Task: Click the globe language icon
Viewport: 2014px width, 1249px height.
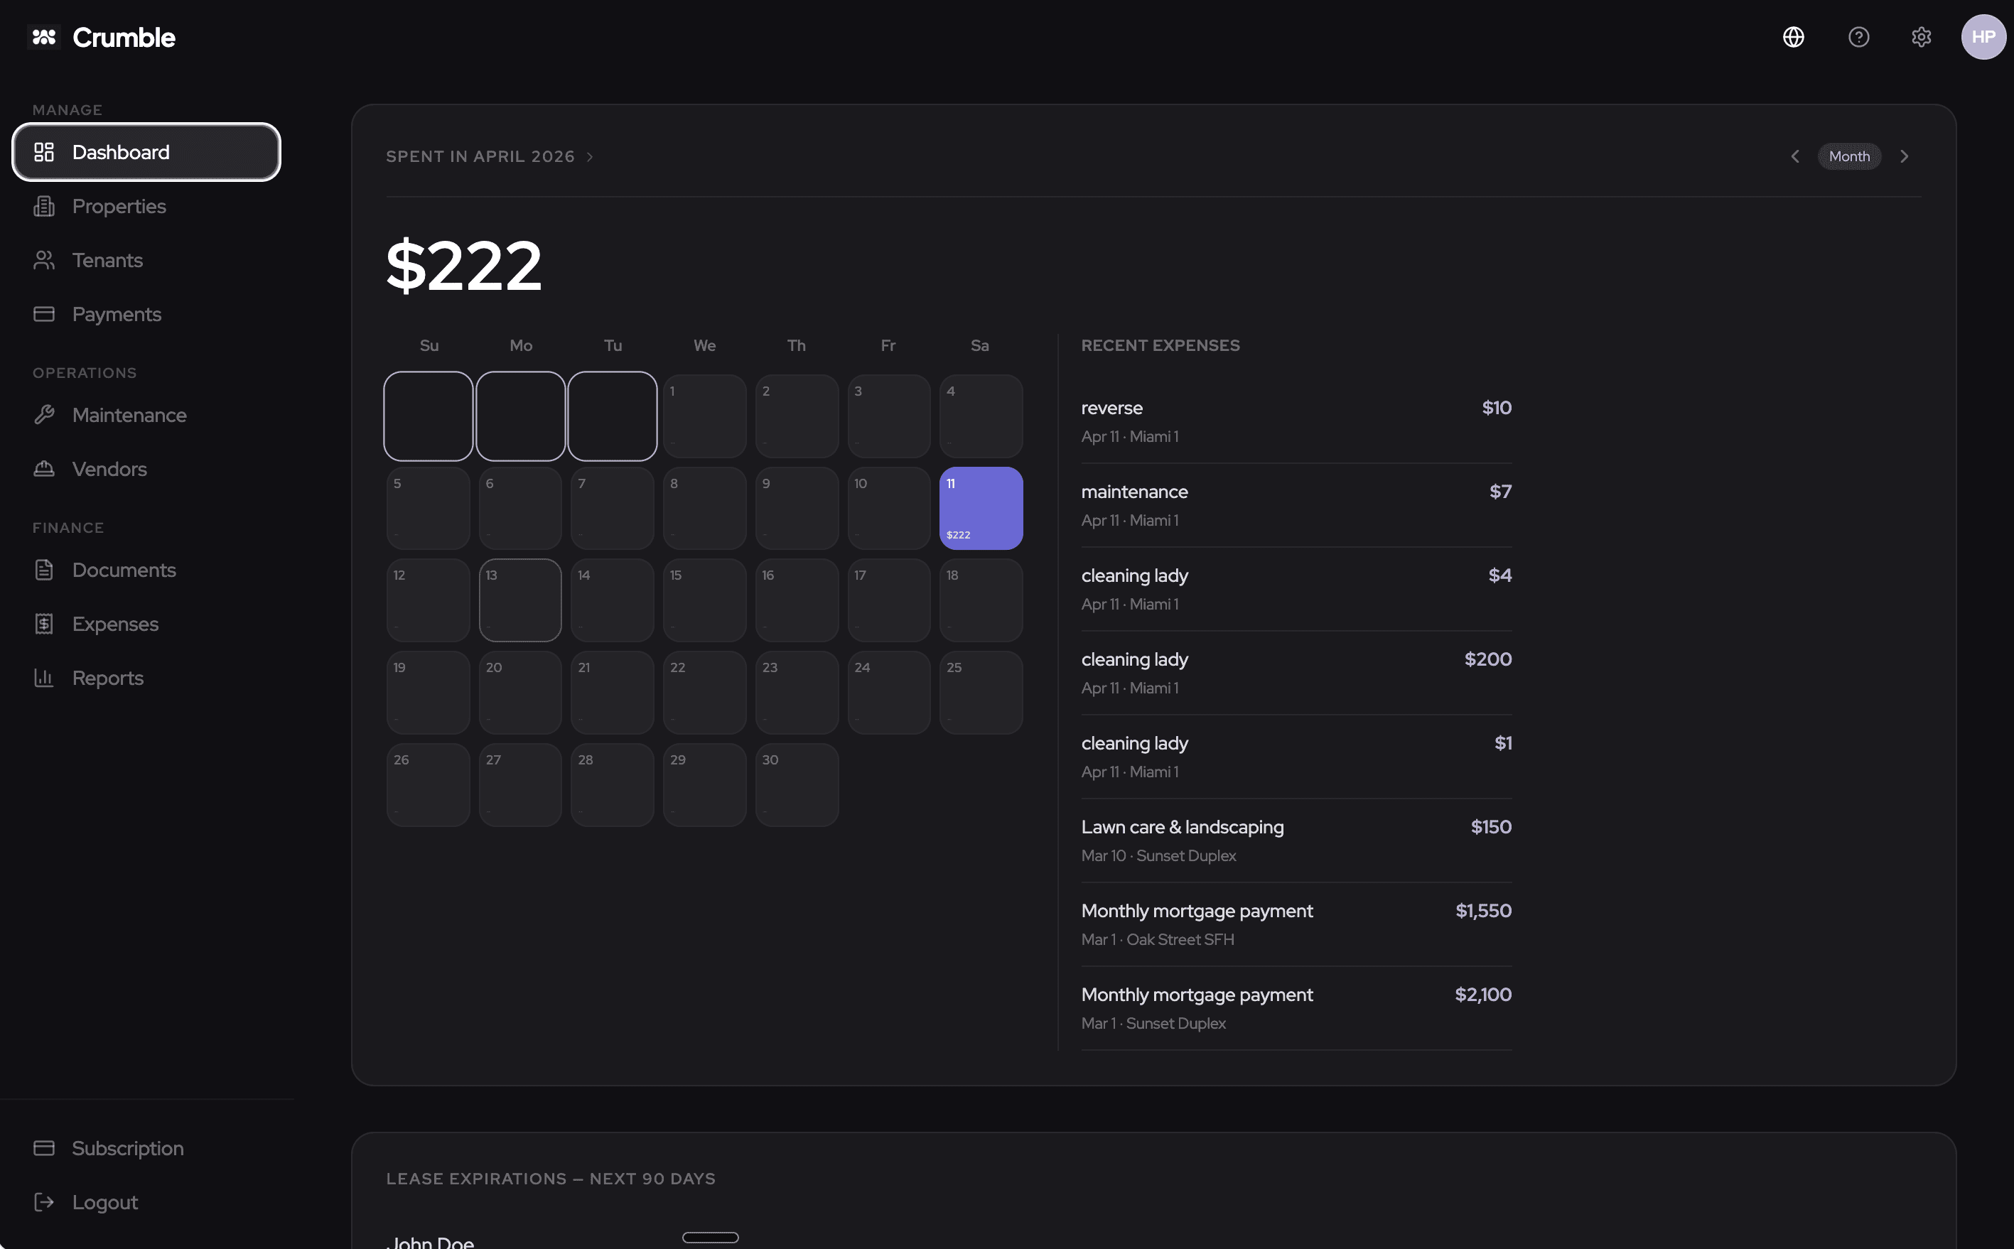Action: pyautogui.click(x=1792, y=37)
